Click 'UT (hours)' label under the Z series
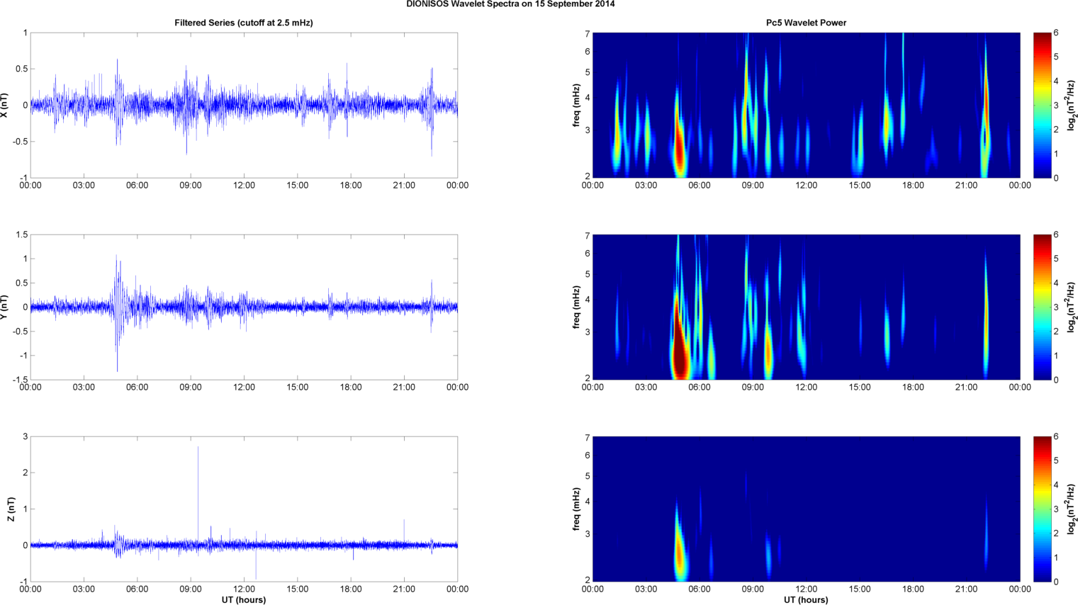 coord(244,599)
